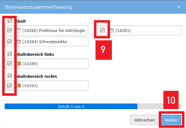Screen dimensions: 186x128
Task: Close the Datensatzzusammenfassung dialog
Action: [179, 7]
